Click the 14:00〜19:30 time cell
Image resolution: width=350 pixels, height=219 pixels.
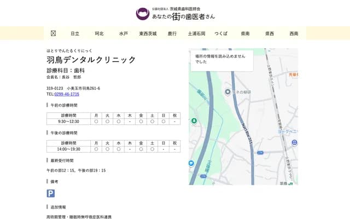(x=68, y=149)
